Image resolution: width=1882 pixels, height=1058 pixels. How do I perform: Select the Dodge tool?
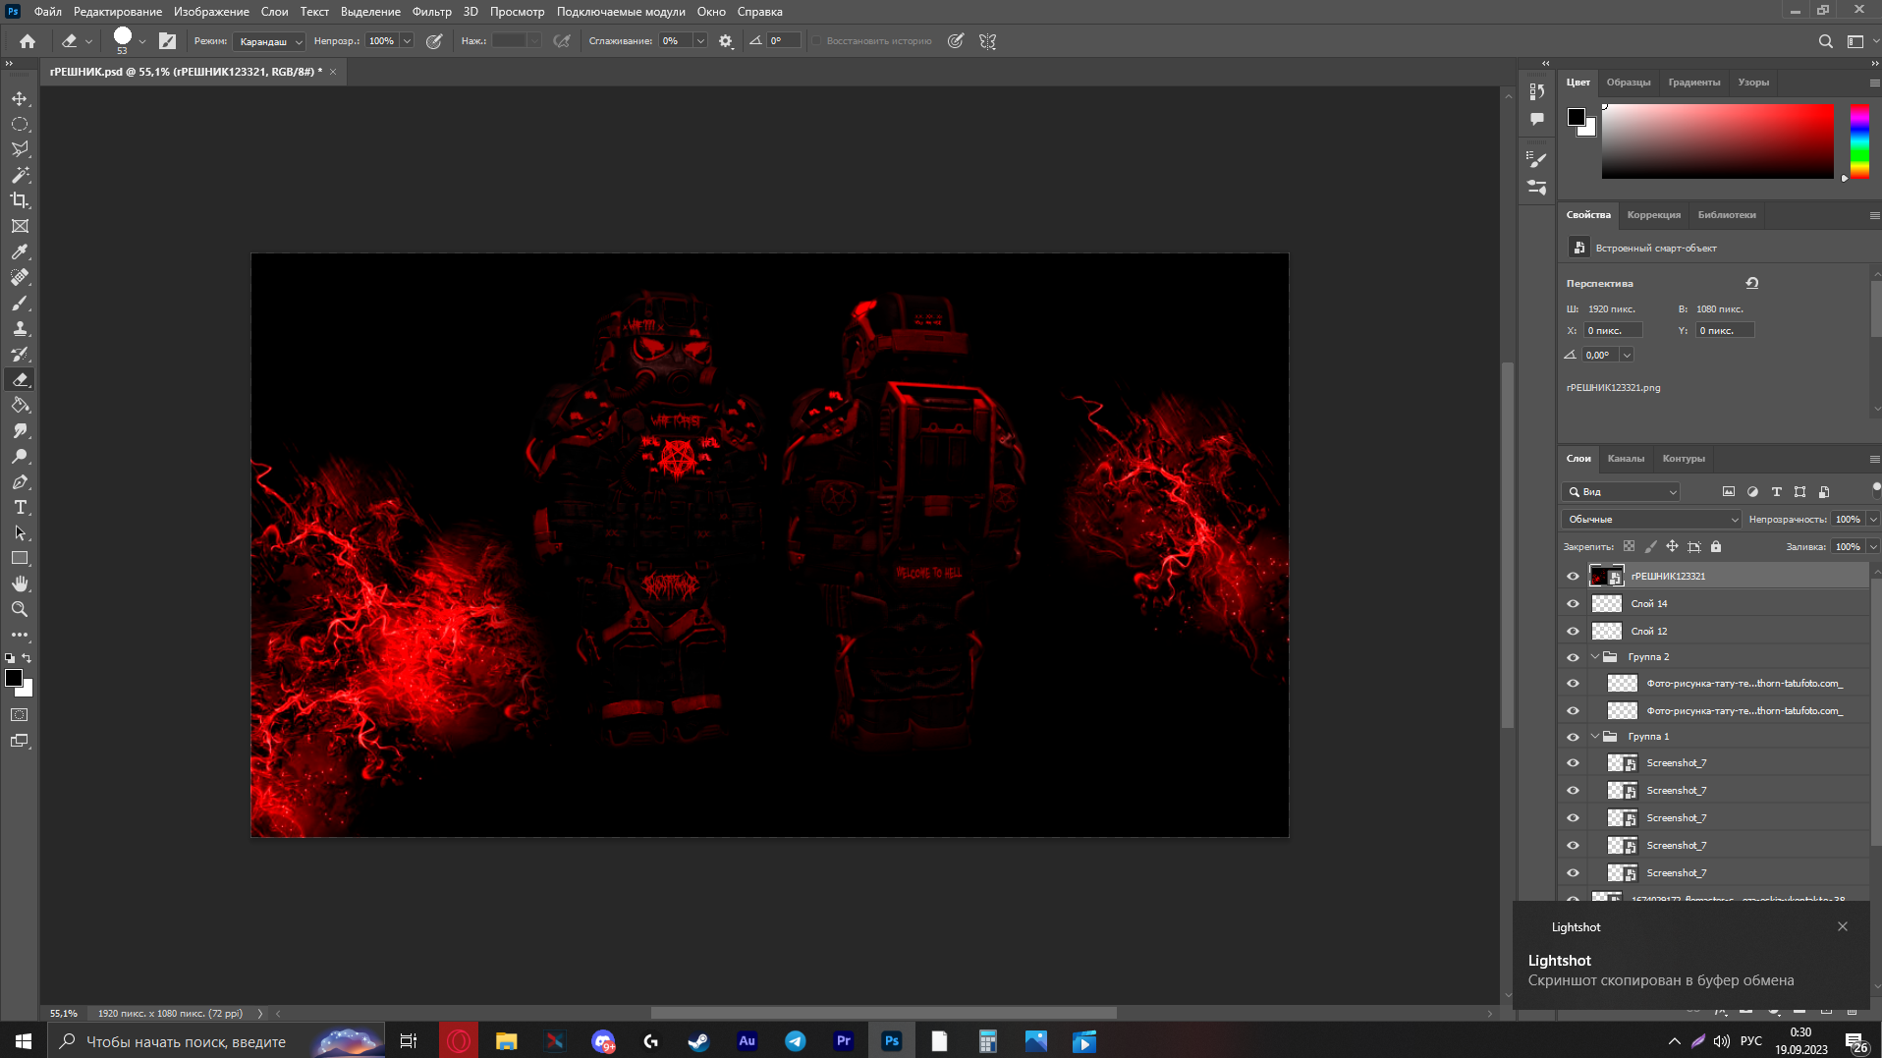[20, 457]
